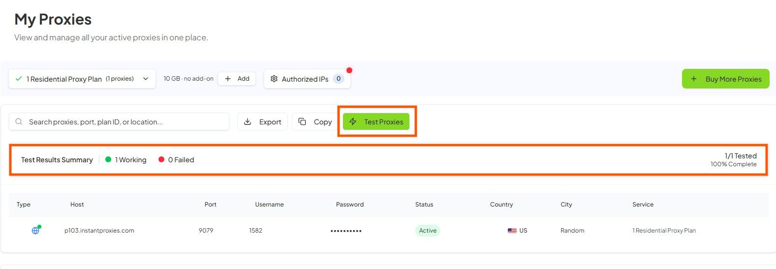Click the 1 Residential Proxy Plan service cell
Image resolution: width=776 pixels, height=269 pixels.
(x=664, y=230)
